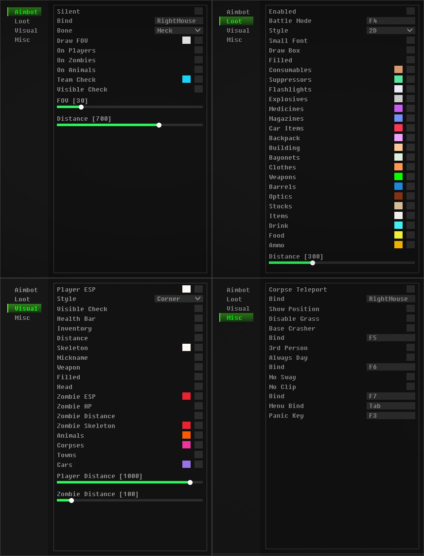Open the Style dropdown showing Corner
The width and height of the screenshot is (424, 556).
coord(178,299)
